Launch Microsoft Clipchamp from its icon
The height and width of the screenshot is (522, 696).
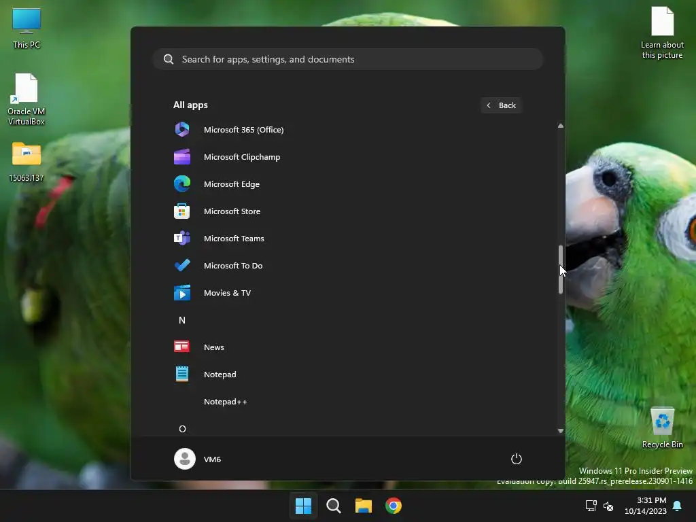click(x=182, y=157)
